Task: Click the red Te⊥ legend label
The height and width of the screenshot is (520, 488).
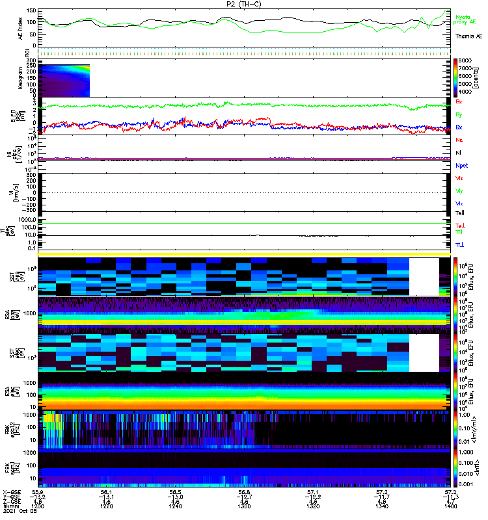Action: pyautogui.click(x=460, y=226)
